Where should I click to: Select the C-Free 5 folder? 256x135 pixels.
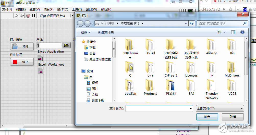tap(171, 69)
